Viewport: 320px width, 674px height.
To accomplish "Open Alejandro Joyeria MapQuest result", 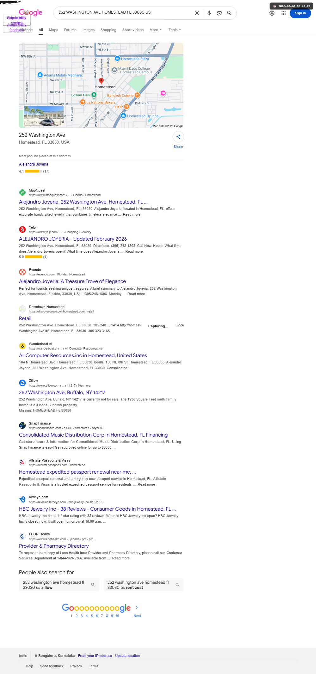I will pyautogui.click(x=83, y=202).
